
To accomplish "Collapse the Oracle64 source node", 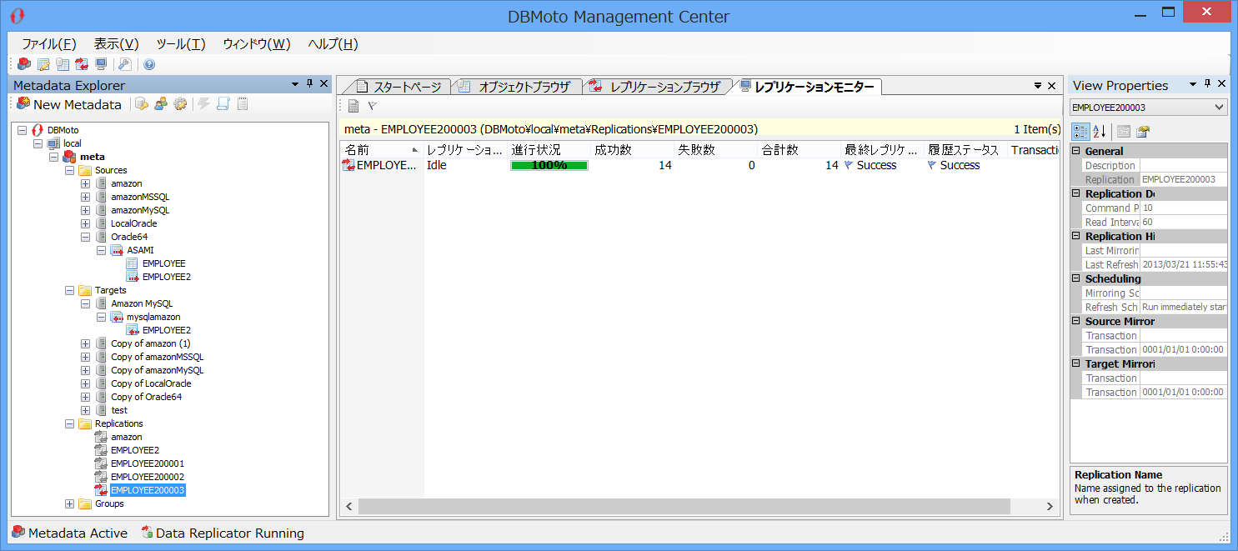I will [x=85, y=237].
